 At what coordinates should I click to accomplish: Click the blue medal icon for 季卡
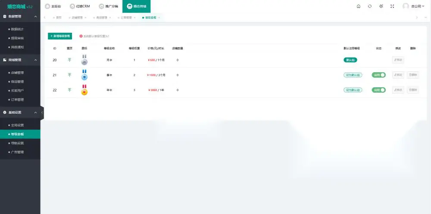coord(84,75)
